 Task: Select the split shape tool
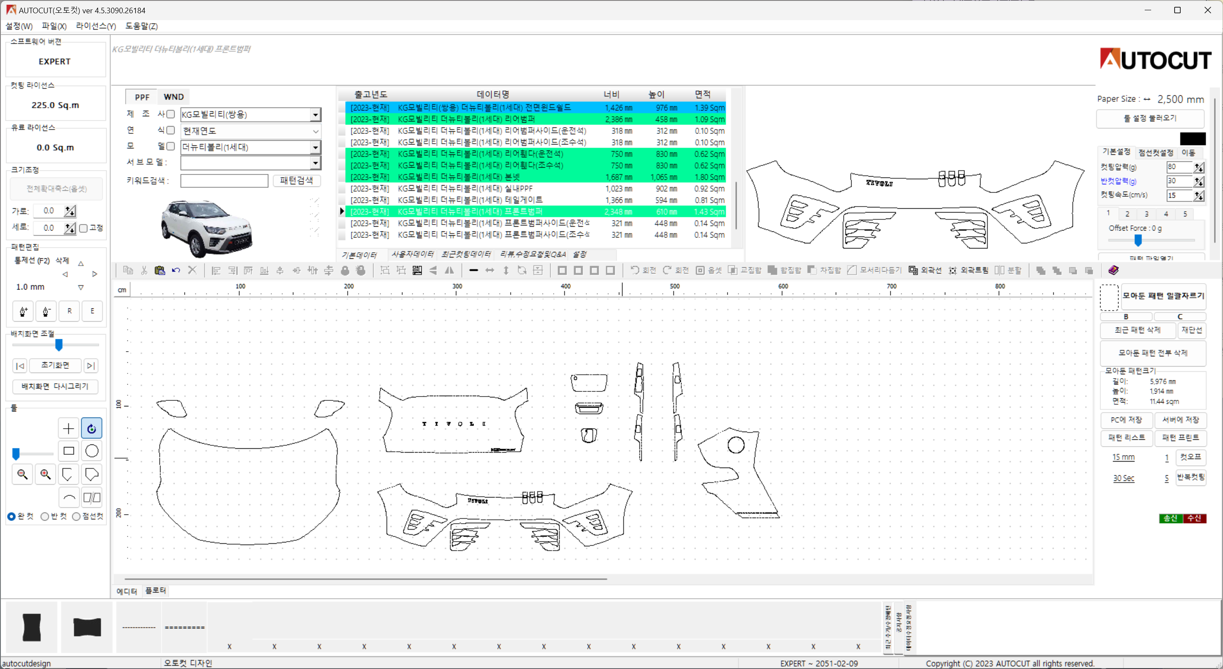click(x=92, y=497)
